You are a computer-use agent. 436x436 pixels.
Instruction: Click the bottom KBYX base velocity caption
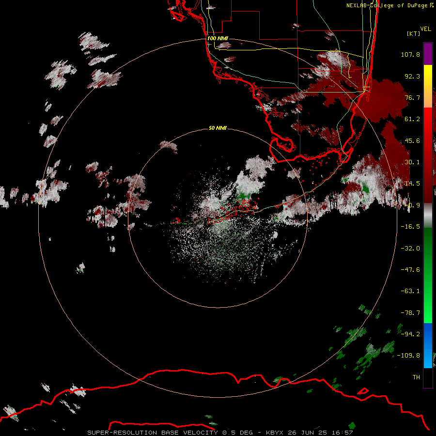(x=220, y=433)
